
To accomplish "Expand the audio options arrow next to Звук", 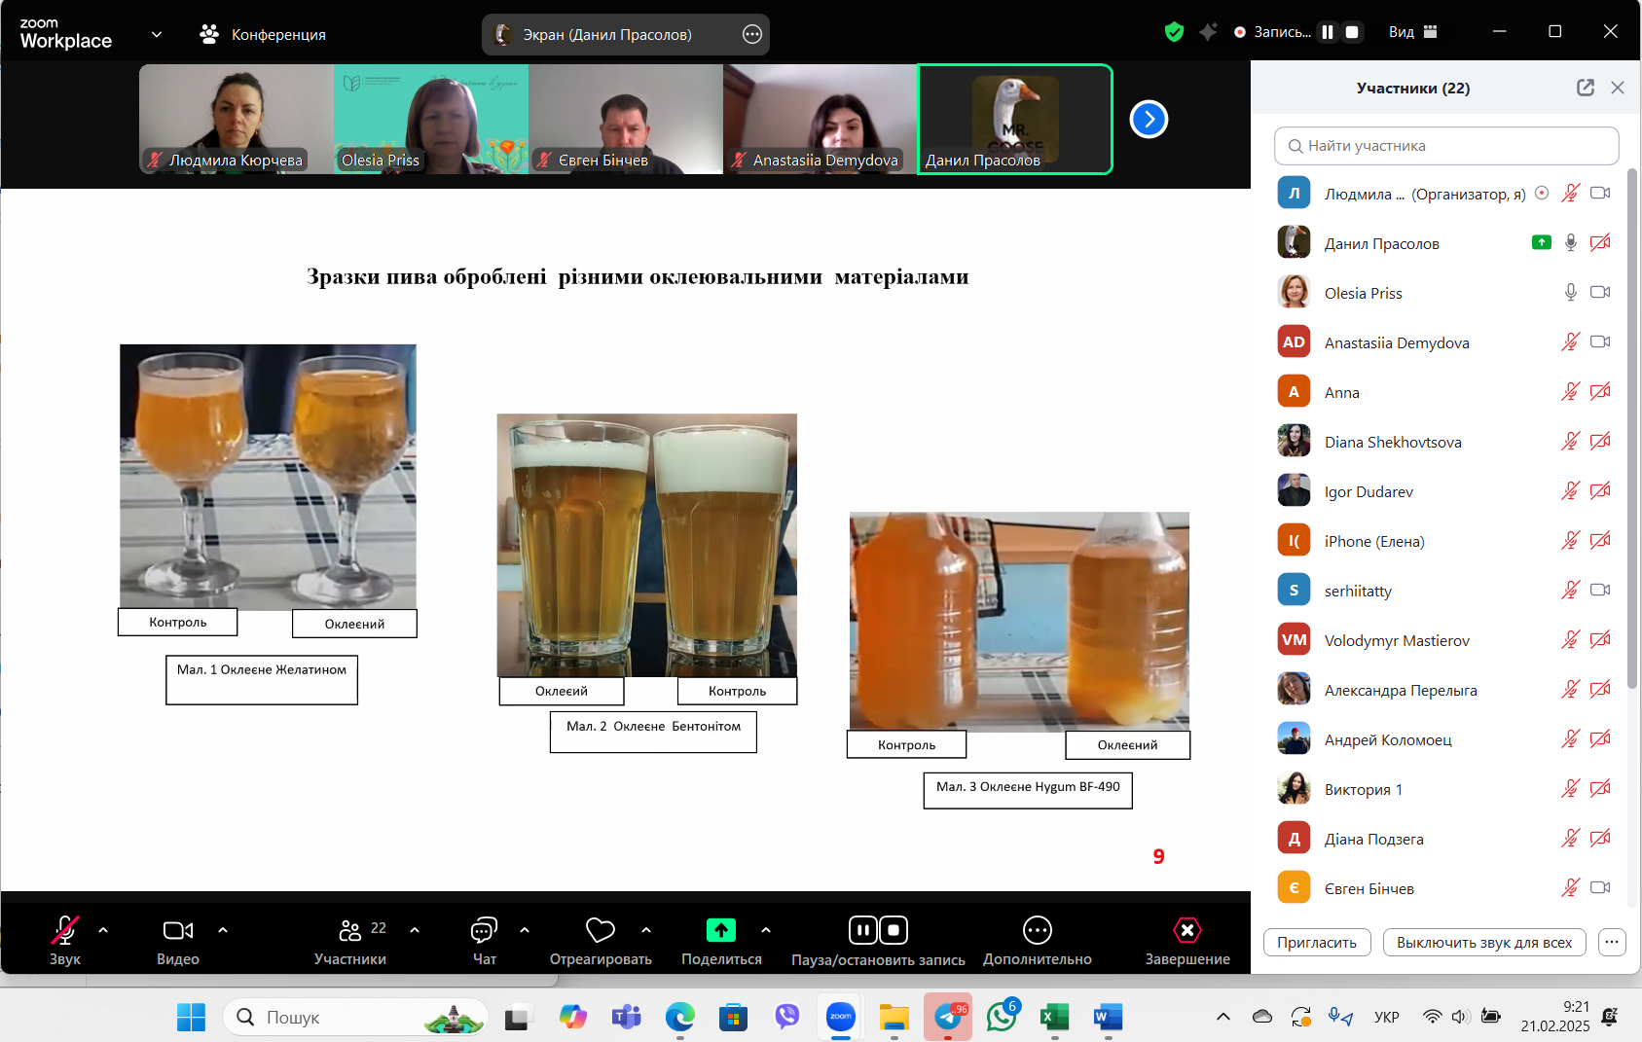I will (103, 930).
